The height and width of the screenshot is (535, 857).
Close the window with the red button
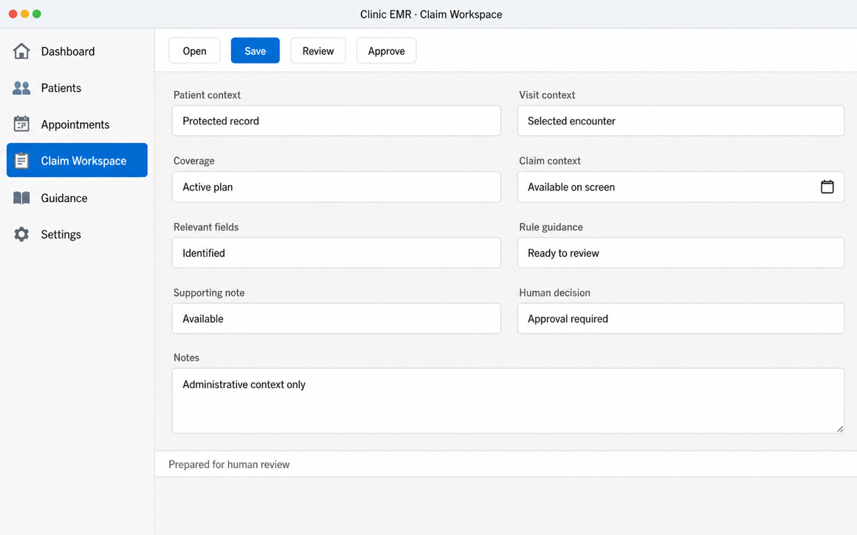pyautogui.click(x=13, y=13)
